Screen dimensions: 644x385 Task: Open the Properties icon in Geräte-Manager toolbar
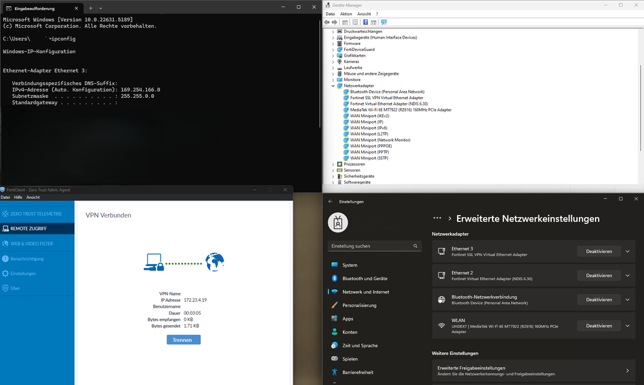[355, 22]
